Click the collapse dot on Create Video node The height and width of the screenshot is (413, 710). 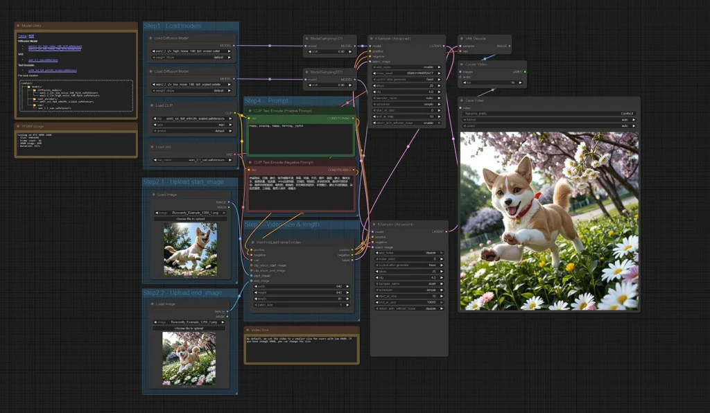point(462,64)
